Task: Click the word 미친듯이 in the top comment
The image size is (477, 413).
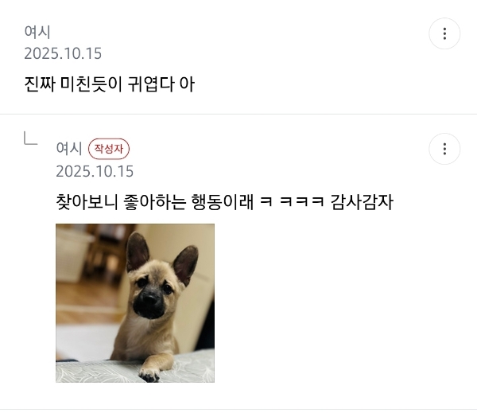Action: 91,84
